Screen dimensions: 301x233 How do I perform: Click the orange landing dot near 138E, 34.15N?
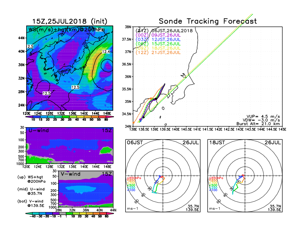(133, 123)
